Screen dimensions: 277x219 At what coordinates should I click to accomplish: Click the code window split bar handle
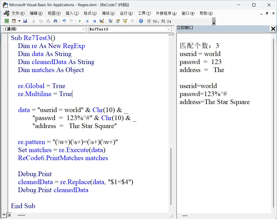pos(171,34)
